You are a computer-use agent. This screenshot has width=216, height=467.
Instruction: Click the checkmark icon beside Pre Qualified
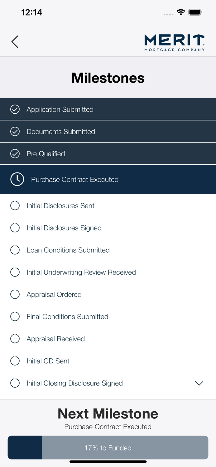pyautogui.click(x=15, y=153)
